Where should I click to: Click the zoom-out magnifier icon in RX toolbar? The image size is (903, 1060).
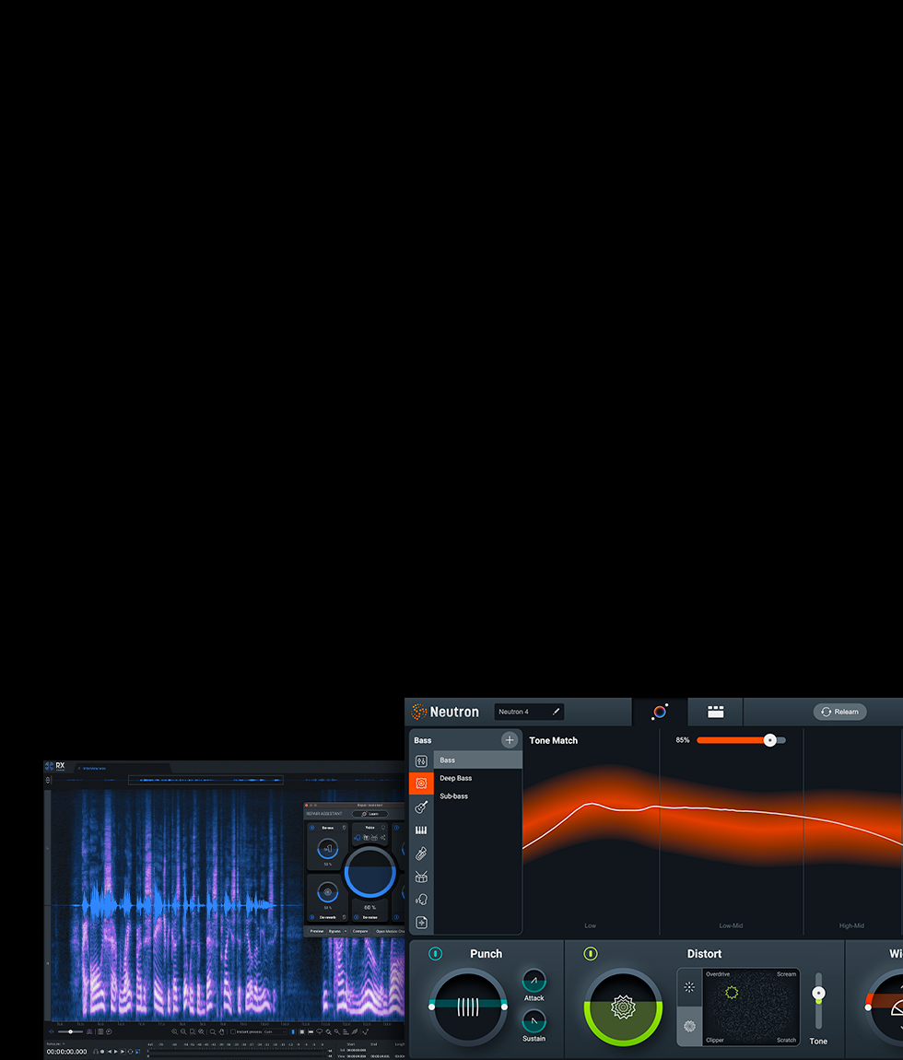(x=183, y=1031)
